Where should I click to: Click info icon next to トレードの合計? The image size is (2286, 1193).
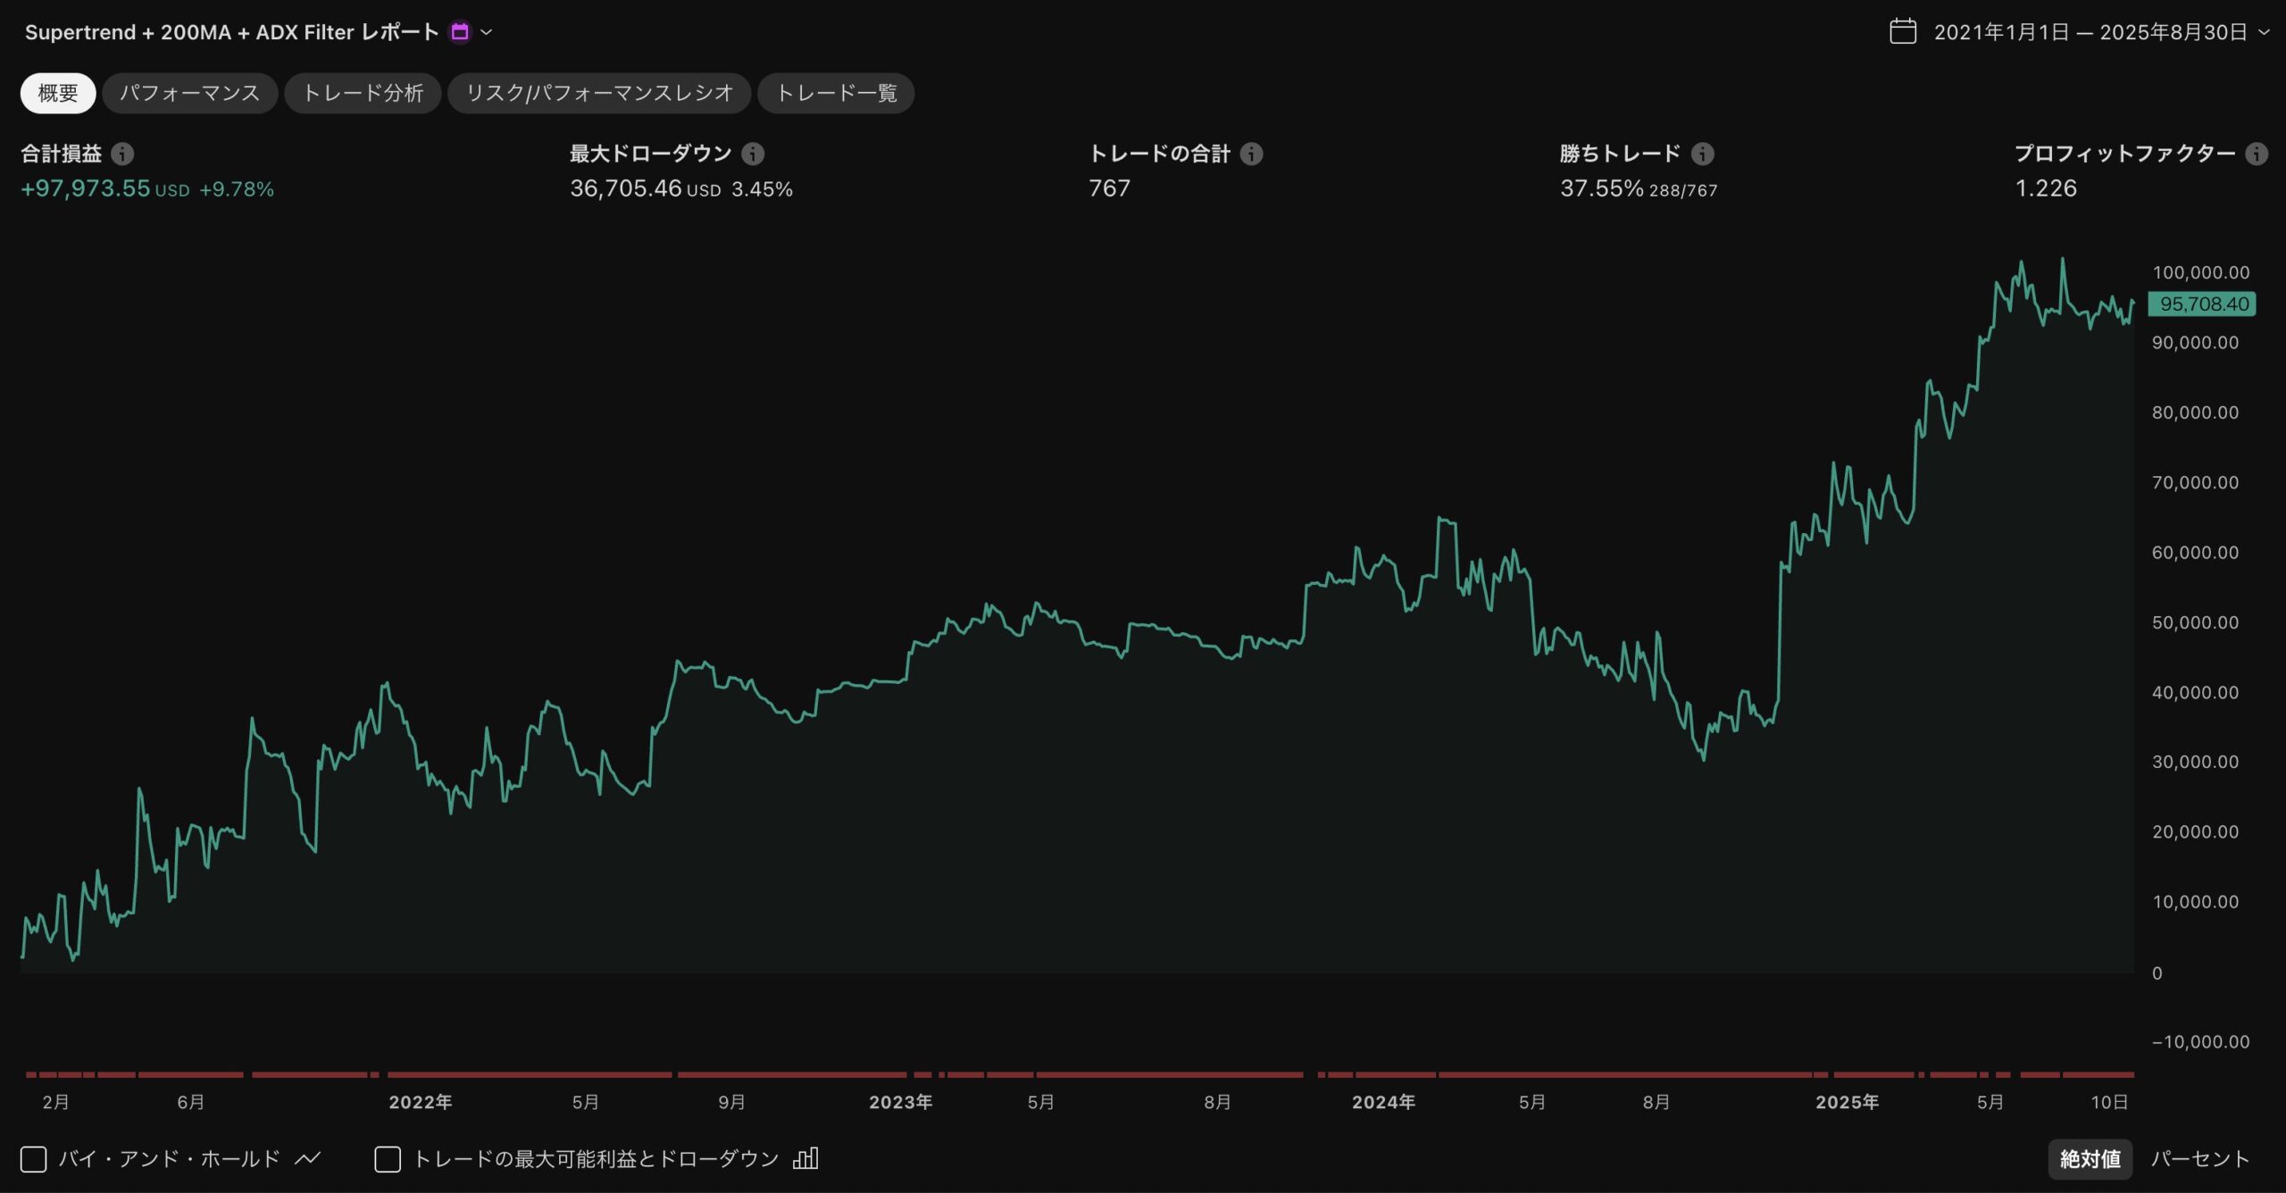(x=1251, y=154)
